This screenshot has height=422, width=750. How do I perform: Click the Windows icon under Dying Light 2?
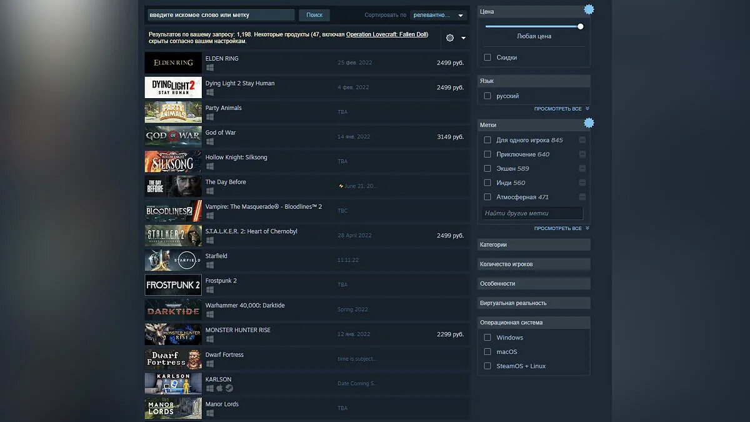coord(210,92)
